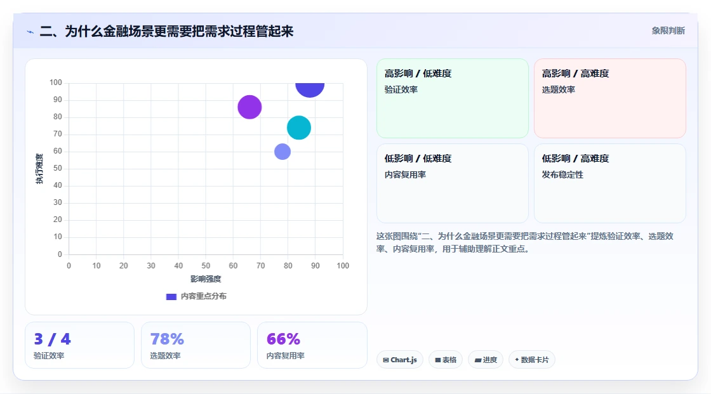Viewport: 711px width, 394px height.
Task: Click 选题效率 text in the pink quadrant card
Action: tap(558, 89)
